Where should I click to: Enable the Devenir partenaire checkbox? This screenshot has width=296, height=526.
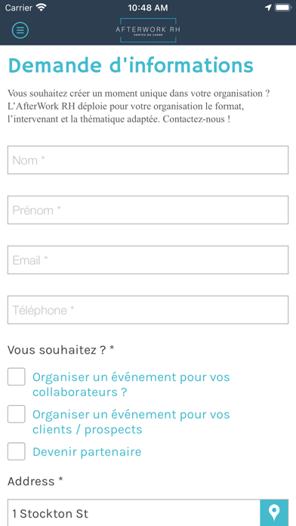tap(17, 451)
